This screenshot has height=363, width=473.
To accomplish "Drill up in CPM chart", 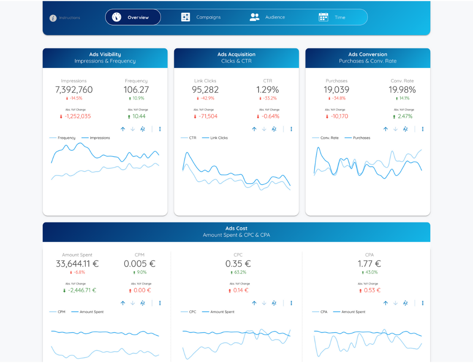I will click(x=123, y=303).
